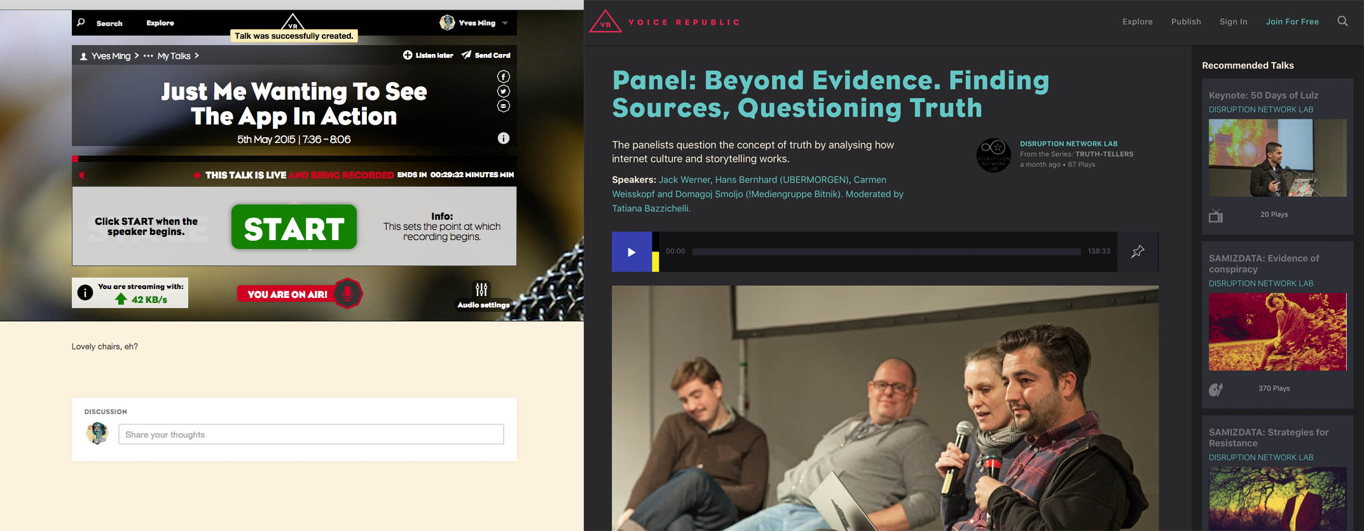Open SAMIZDATA Evidence of conspiracy red thumbnail

[x=1278, y=332]
